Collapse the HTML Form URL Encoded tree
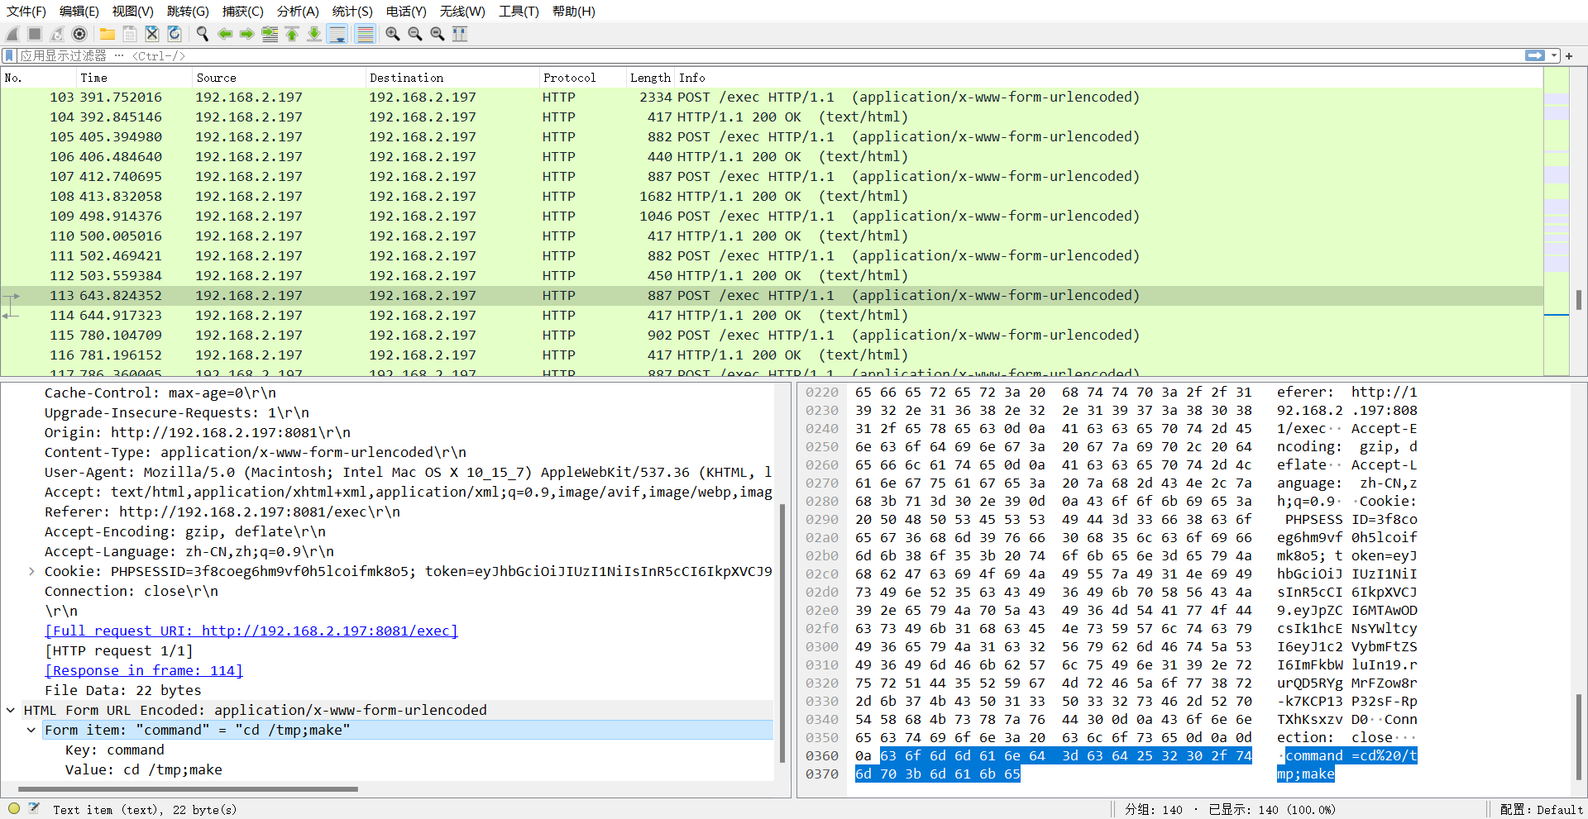This screenshot has width=1588, height=819. click(x=11, y=710)
